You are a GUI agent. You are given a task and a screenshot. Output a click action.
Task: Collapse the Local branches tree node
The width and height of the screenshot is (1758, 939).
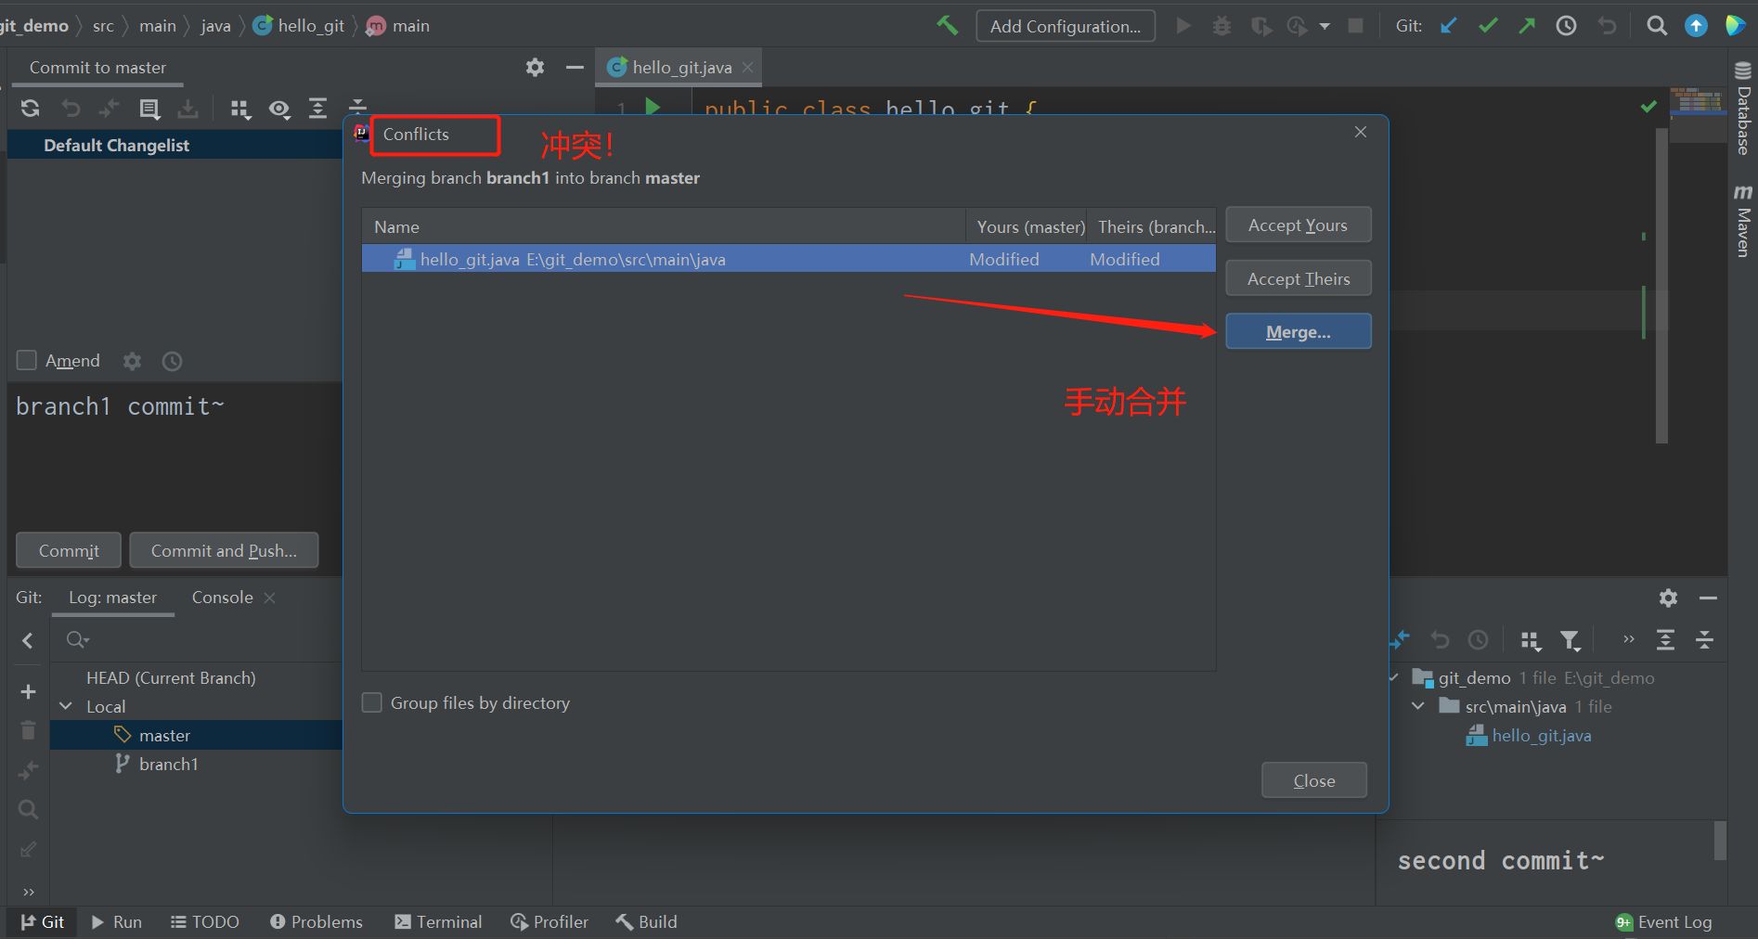[x=66, y=706]
